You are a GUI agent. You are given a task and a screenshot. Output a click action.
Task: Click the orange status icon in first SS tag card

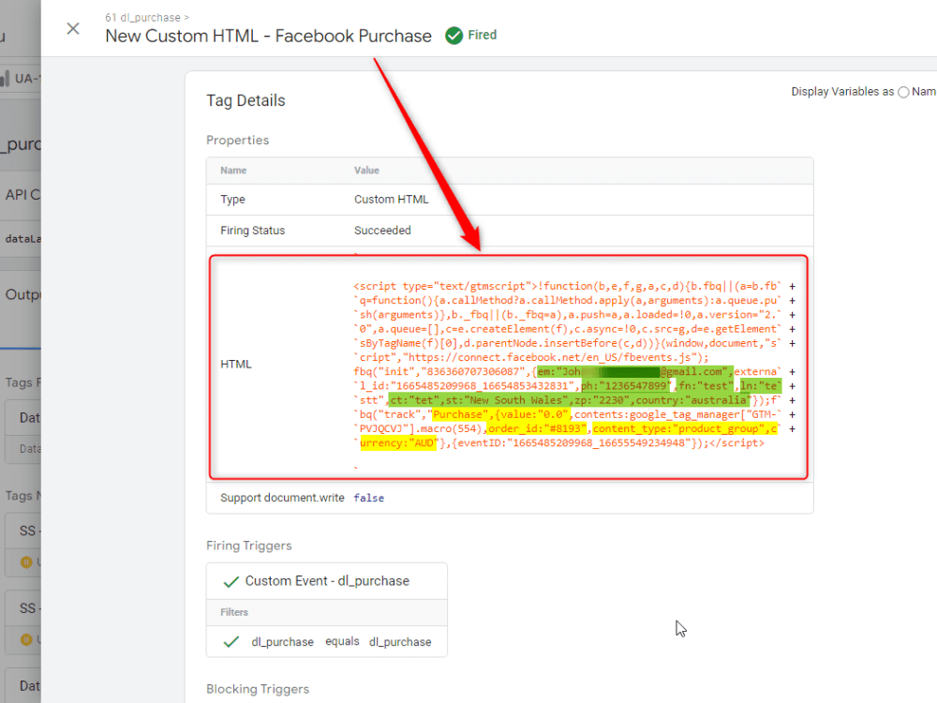(x=25, y=561)
